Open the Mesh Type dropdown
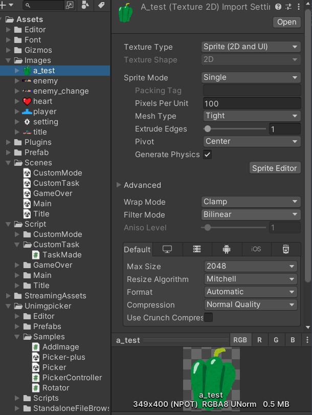The image size is (312, 415). pyautogui.click(x=252, y=116)
